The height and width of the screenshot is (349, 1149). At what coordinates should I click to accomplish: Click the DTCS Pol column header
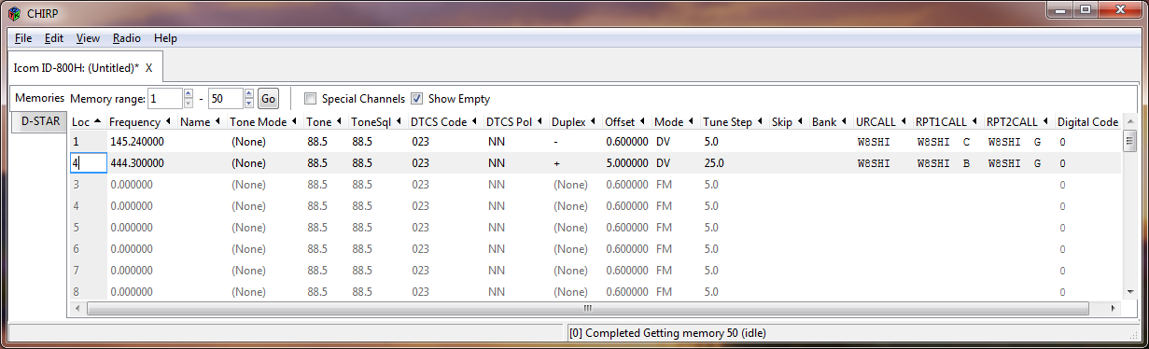(x=516, y=122)
